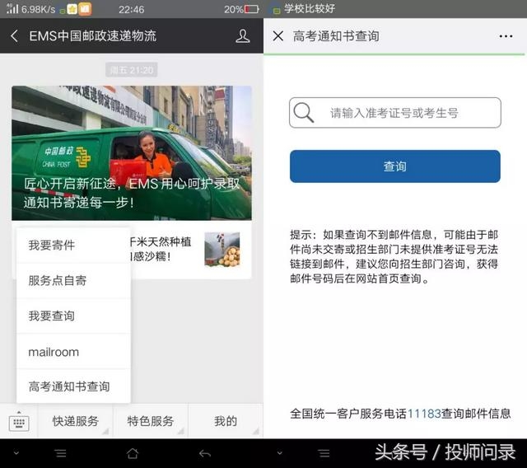Expand the 我的 bottom menu
Screen dimensions: 527x468
(226, 421)
